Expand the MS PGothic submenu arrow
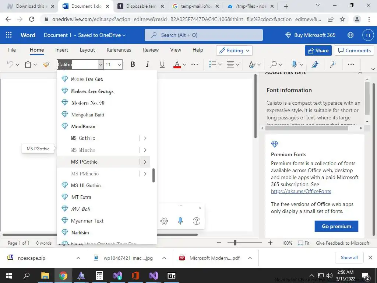Image resolution: width=377 pixels, height=283 pixels. point(145,162)
